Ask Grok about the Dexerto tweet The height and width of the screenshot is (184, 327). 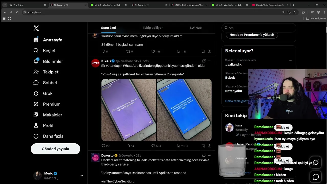[204, 155]
